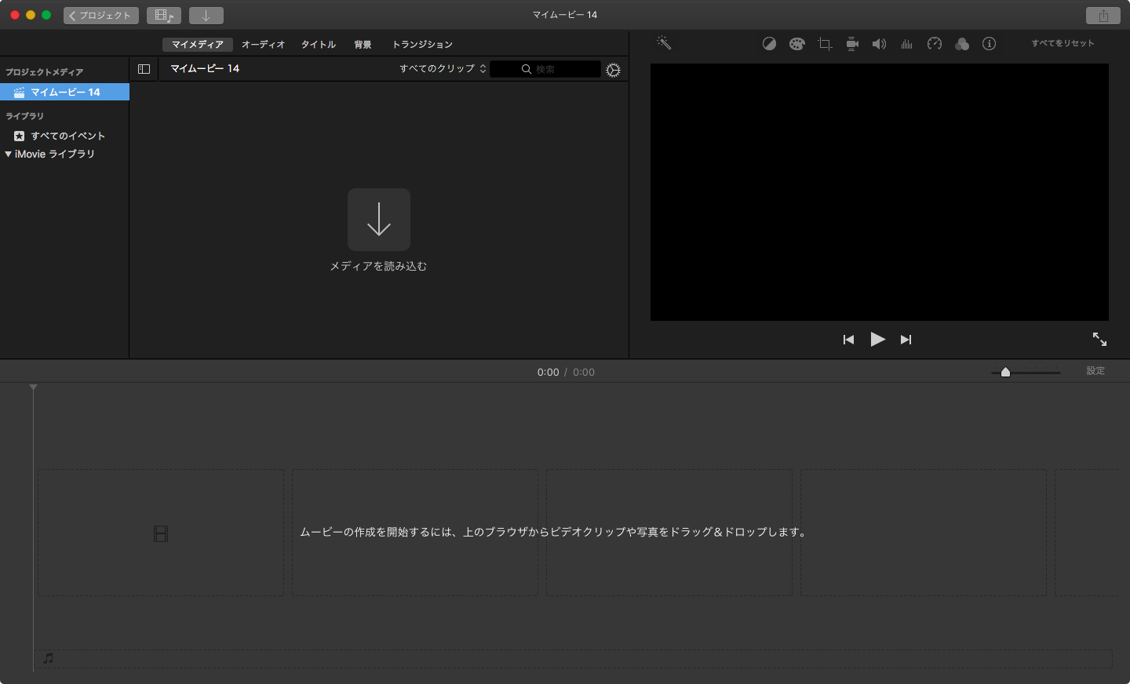
Task: Play the movie in viewer
Action: [877, 339]
